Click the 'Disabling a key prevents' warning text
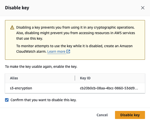This screenshot has height=122, width=150. tap(75, 27)
